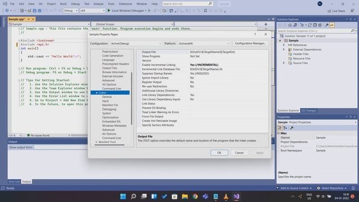Start debugging with the green play icon
Viewport: 359px width, 202px height.
109,11
